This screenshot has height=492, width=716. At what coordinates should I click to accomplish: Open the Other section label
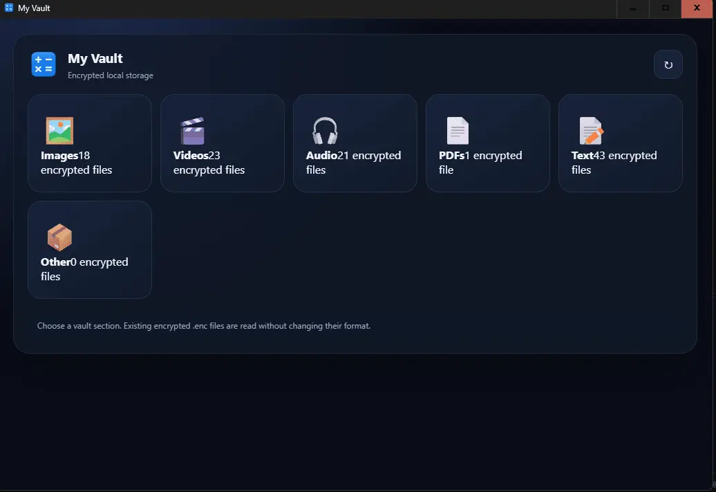pos(56,262)
